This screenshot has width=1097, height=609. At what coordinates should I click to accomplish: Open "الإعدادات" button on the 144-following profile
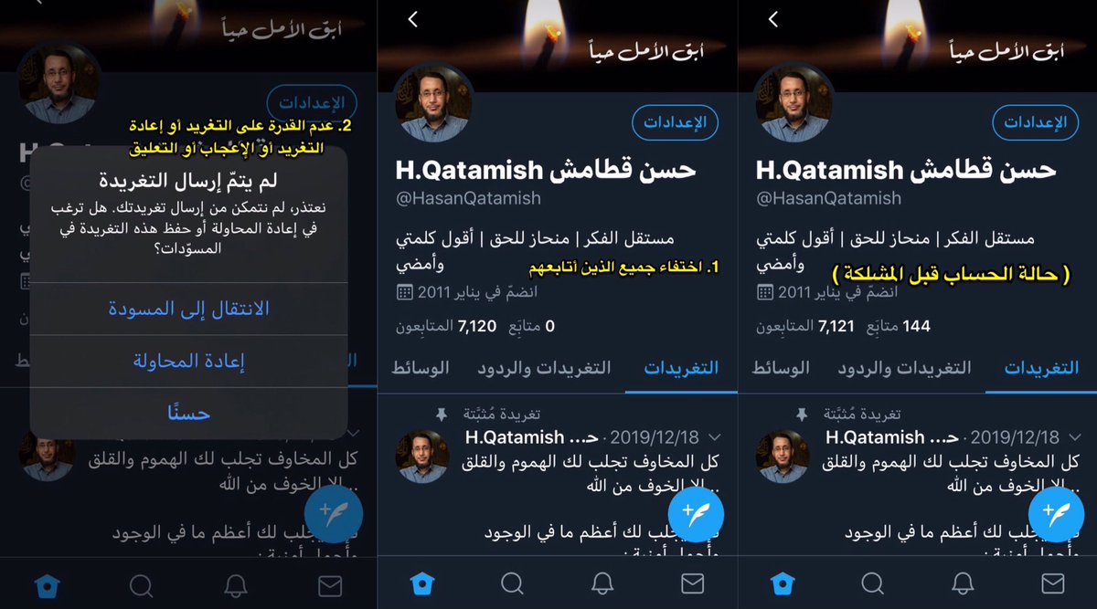point(1036,122)
